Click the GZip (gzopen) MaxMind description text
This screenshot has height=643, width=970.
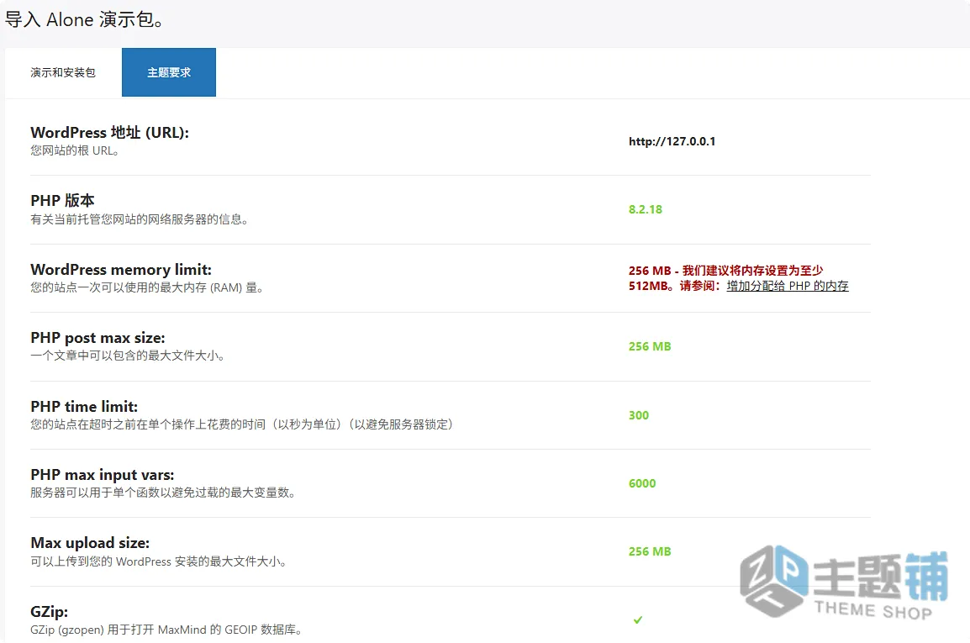coord(166,630)
